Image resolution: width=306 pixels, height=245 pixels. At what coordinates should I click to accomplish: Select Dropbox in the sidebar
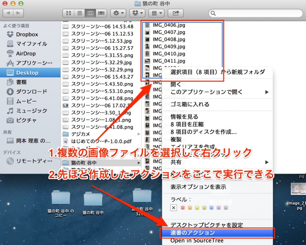click(27, 34)
